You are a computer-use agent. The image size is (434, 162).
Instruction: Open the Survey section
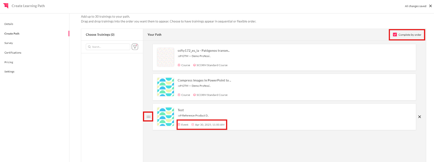9,43
